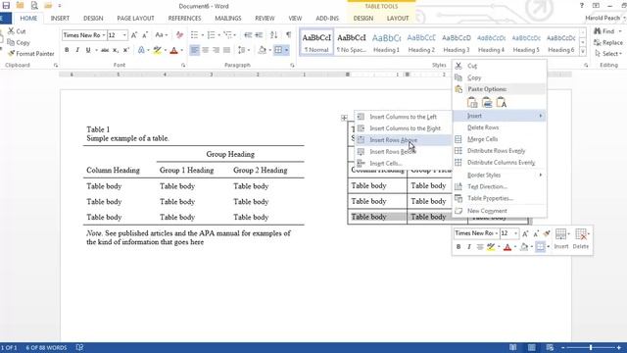
Task: Click Text Effects icon in ribbon
Action: [141, 50]
